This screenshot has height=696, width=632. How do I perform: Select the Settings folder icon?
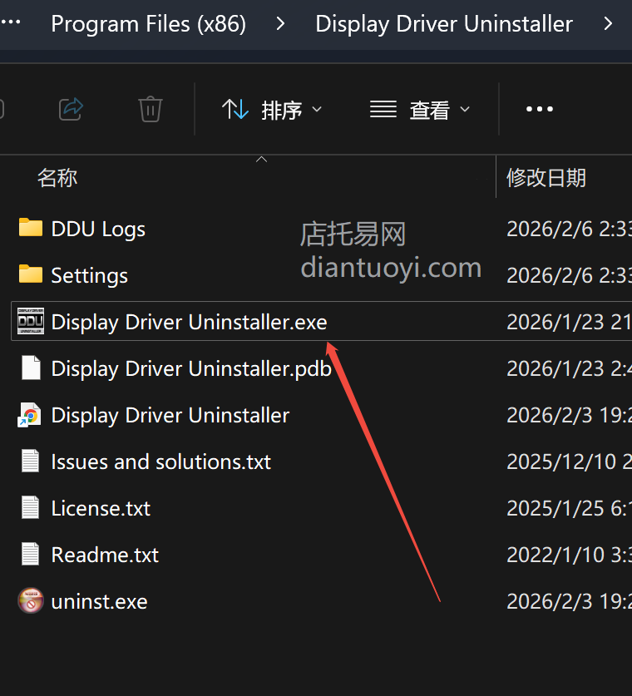(x=31, y=274)
